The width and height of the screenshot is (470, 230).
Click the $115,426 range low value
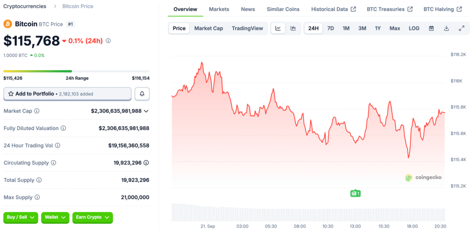click(13, 78)
